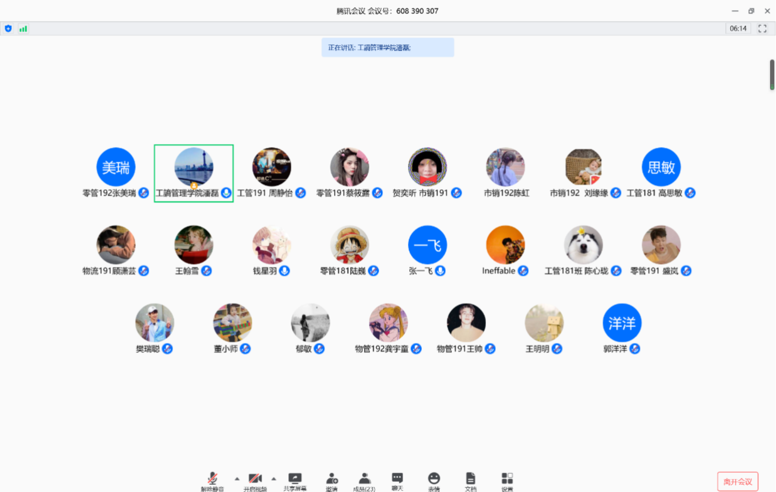
Task: Expand the video device options arrow
Action: pyautogui.click(x=274, y=479)
